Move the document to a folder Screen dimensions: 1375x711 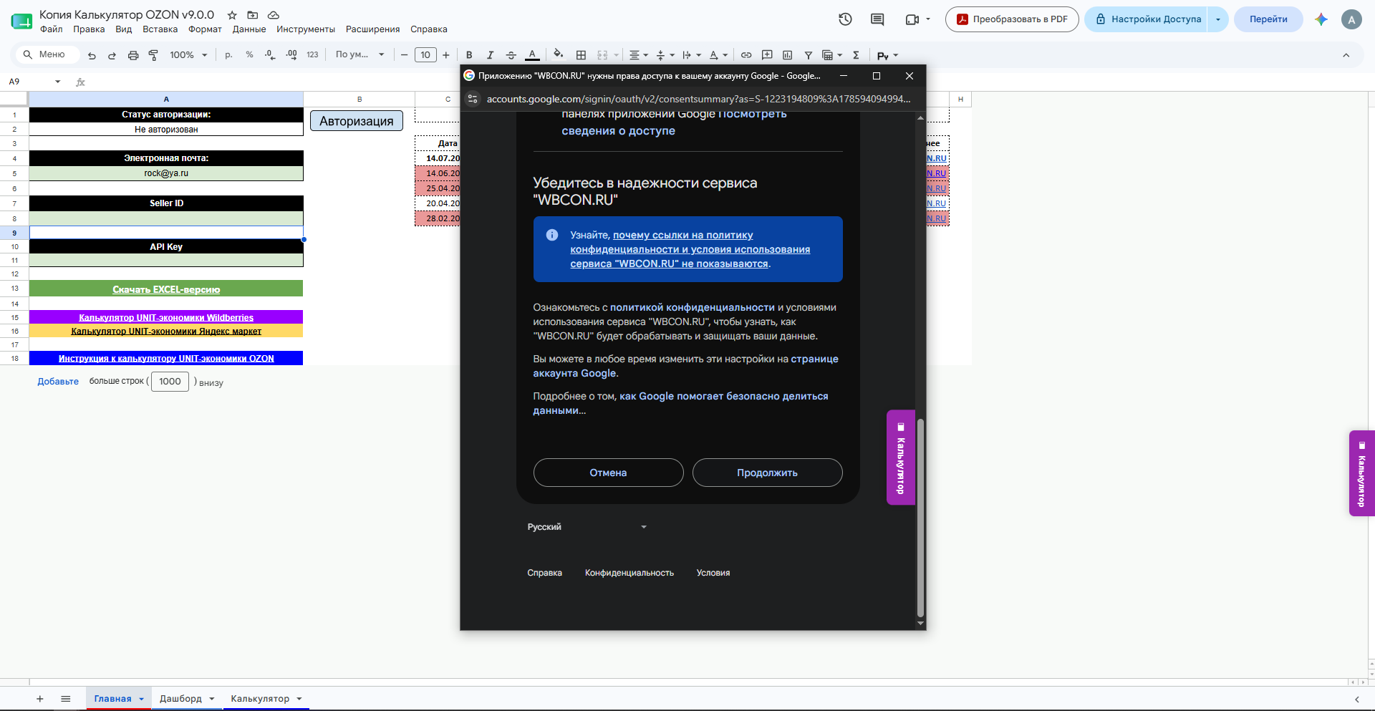coord(253,15)
